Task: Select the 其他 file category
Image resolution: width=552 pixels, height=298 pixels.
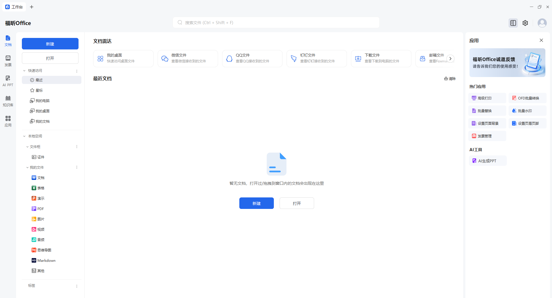Action: point(51,271)
